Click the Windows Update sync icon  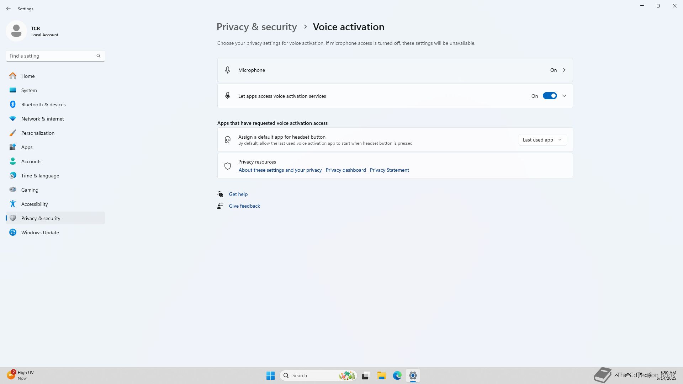coord(13,233)
